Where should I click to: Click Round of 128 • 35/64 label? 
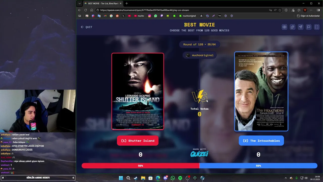point(199,44)
